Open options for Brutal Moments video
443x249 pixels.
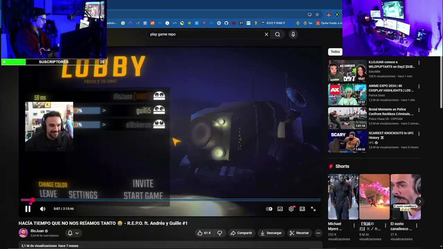click(x=419, y=110)
